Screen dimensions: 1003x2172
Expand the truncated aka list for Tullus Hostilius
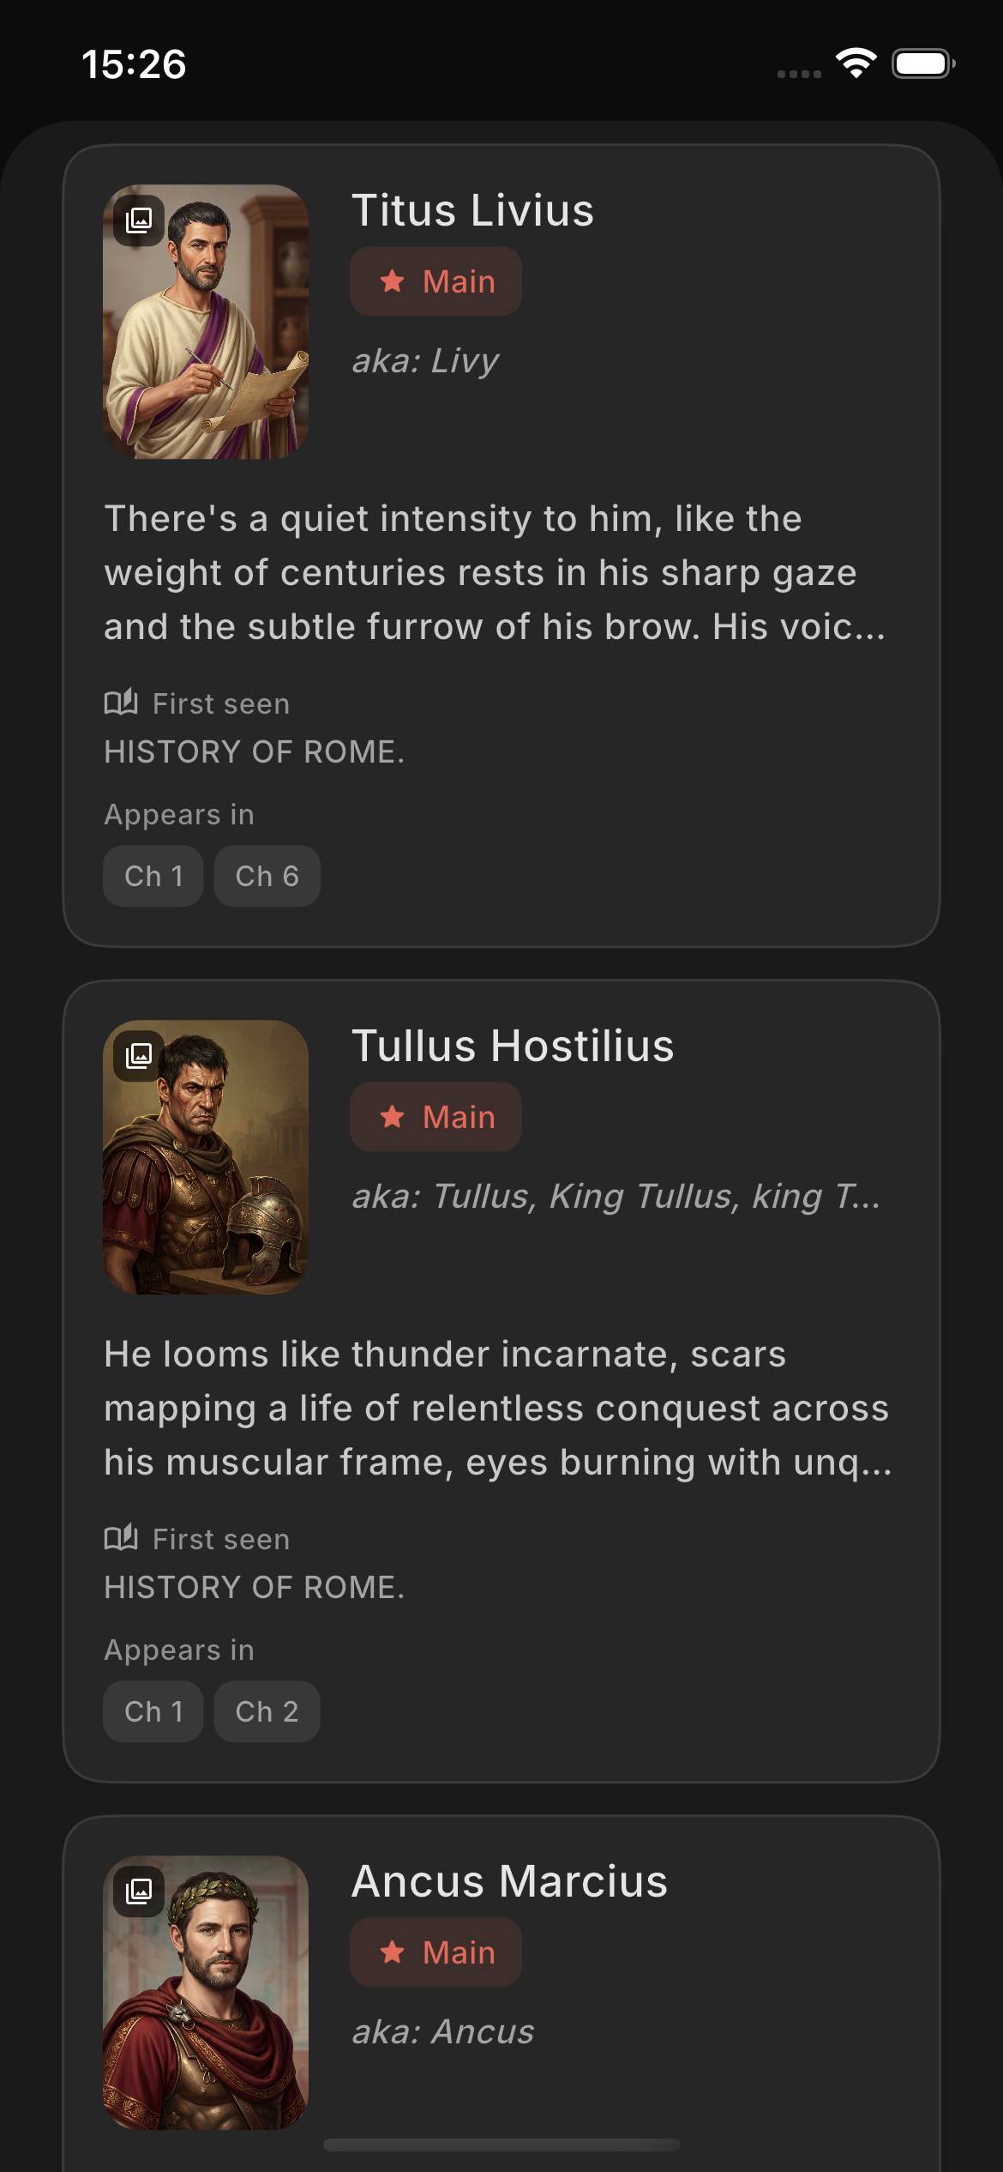[616, 1197]
